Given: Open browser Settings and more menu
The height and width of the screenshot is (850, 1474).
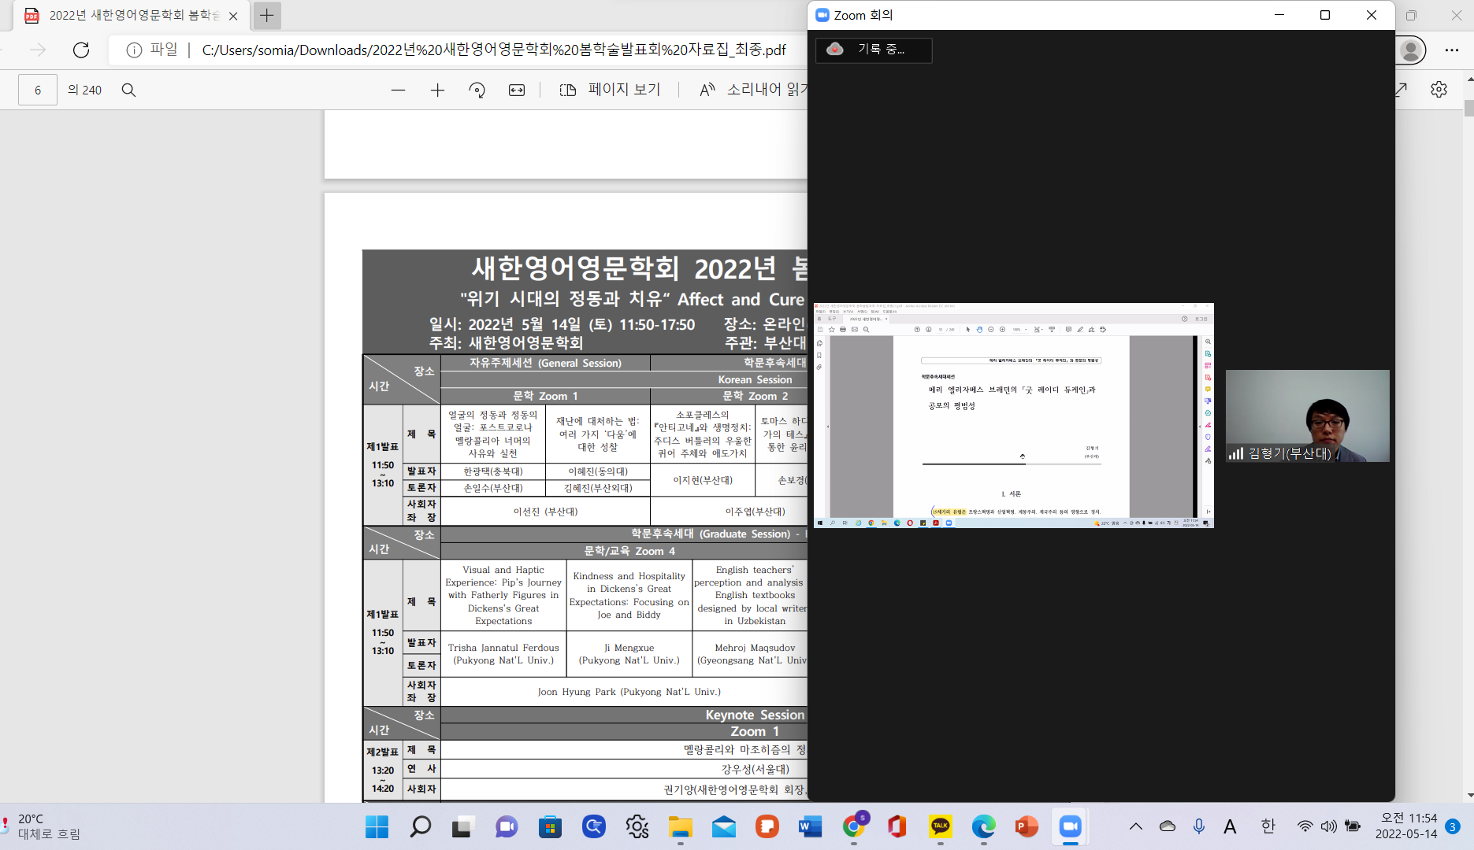Looking at the screenshot, I should point(1451,50).
